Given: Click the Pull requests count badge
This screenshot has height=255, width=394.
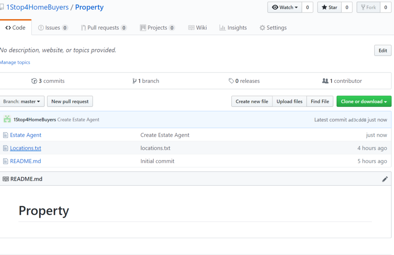Looking at the screenshot, I should (124, 28).
